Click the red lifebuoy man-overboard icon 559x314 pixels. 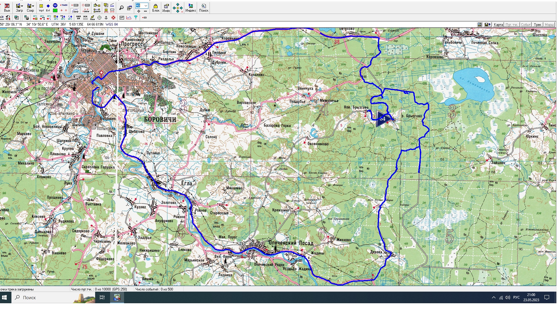pyautogui.click(x=113, y=18)
